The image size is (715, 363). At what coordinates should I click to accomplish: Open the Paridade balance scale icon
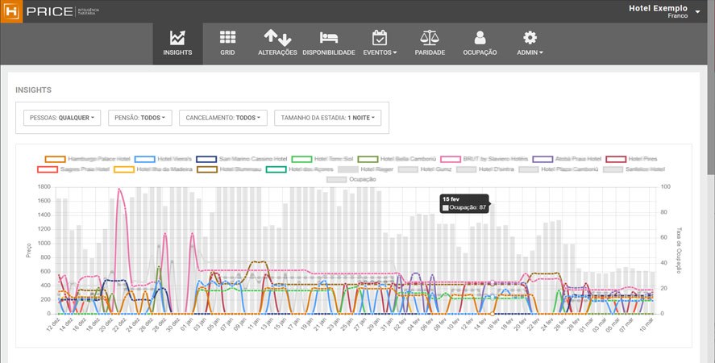click(x=430, y=38)
